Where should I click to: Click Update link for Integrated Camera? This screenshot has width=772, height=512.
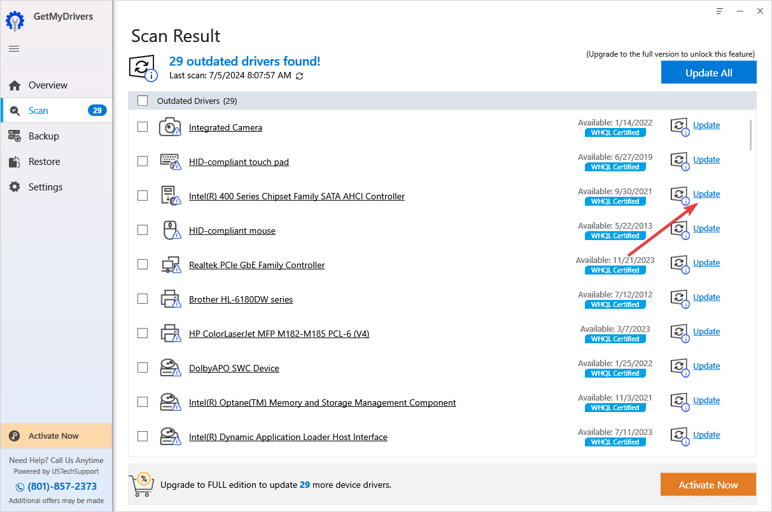(x=706, y=125)
